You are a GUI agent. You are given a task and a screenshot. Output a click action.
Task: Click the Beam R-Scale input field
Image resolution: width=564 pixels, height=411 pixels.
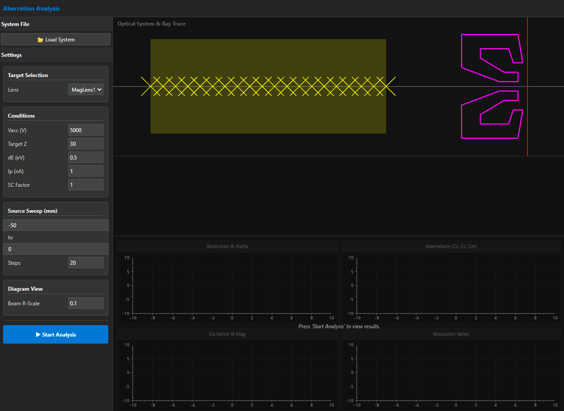[x=86, y=303]
